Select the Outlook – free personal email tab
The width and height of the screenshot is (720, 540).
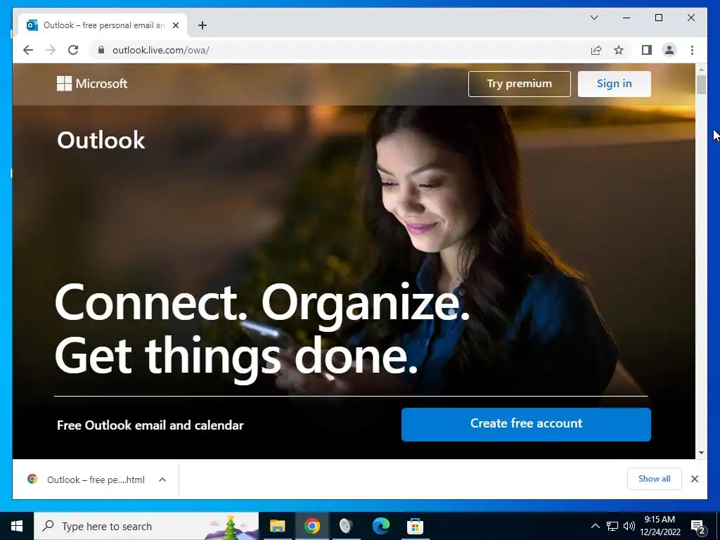(x=103, y=25)
